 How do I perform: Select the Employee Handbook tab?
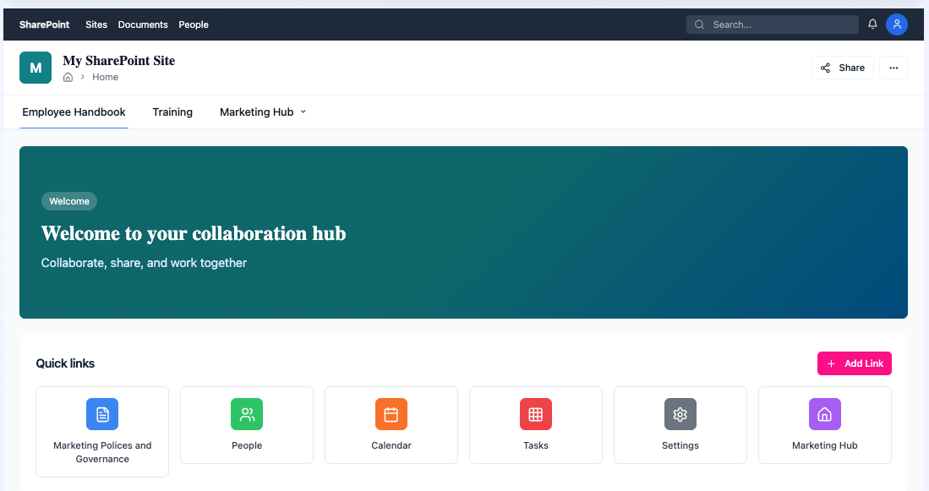74,112
